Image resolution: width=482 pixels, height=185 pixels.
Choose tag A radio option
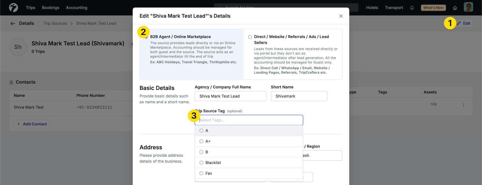coord(201,131)
